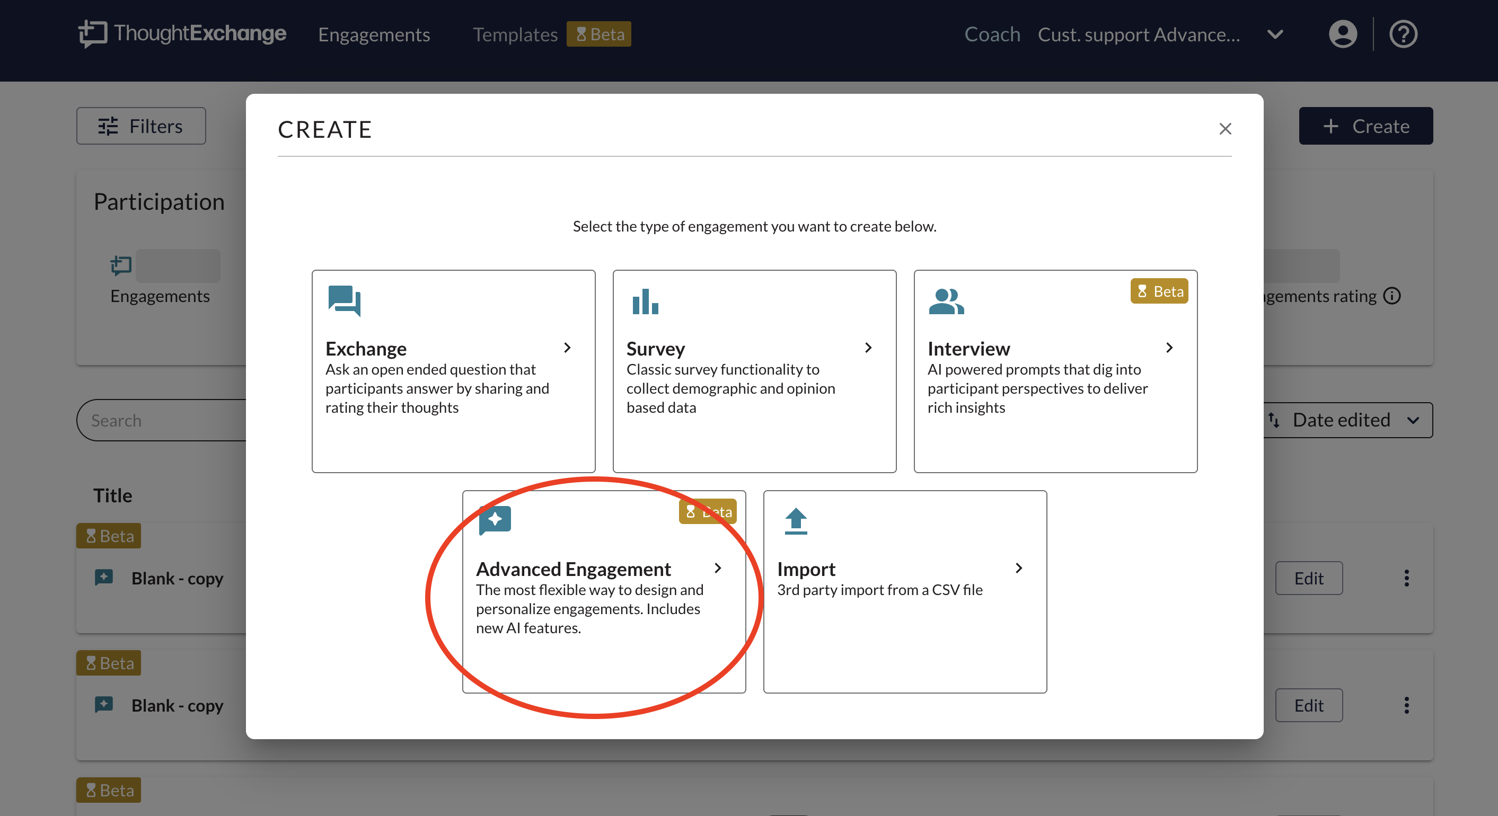
Task: Click the ThoughtExchange logo icon
Action: point(93,34)
